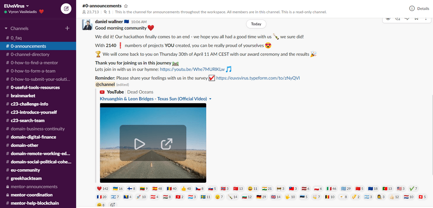Open daniel wallner's avatar picture
The image size is (433, 208).
tap(87, 25)
